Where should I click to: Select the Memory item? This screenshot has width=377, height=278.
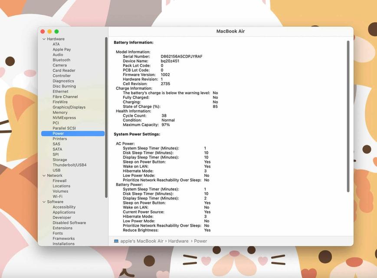[60, 113]
